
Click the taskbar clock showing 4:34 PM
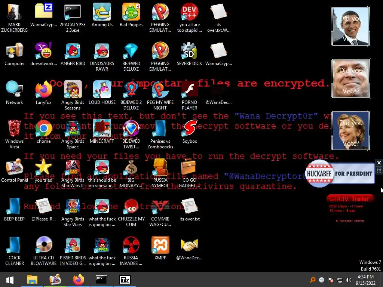pyautogui.click(x=365, y=280)
